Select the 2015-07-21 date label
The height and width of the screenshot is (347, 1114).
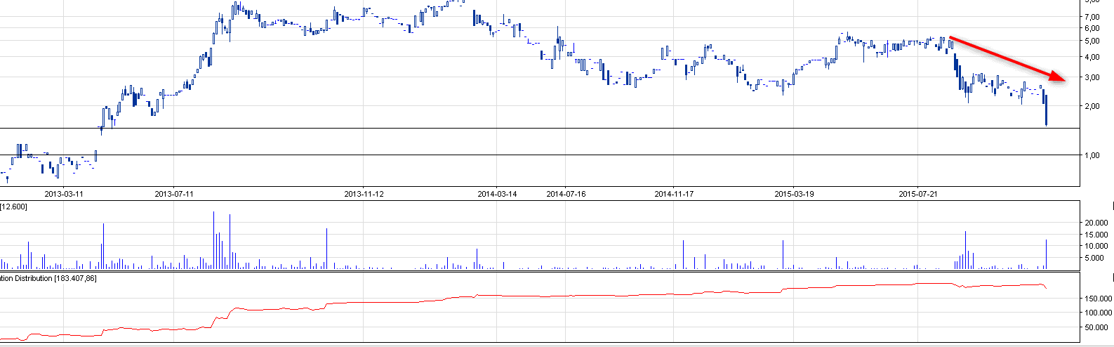(x=918, y=194)
